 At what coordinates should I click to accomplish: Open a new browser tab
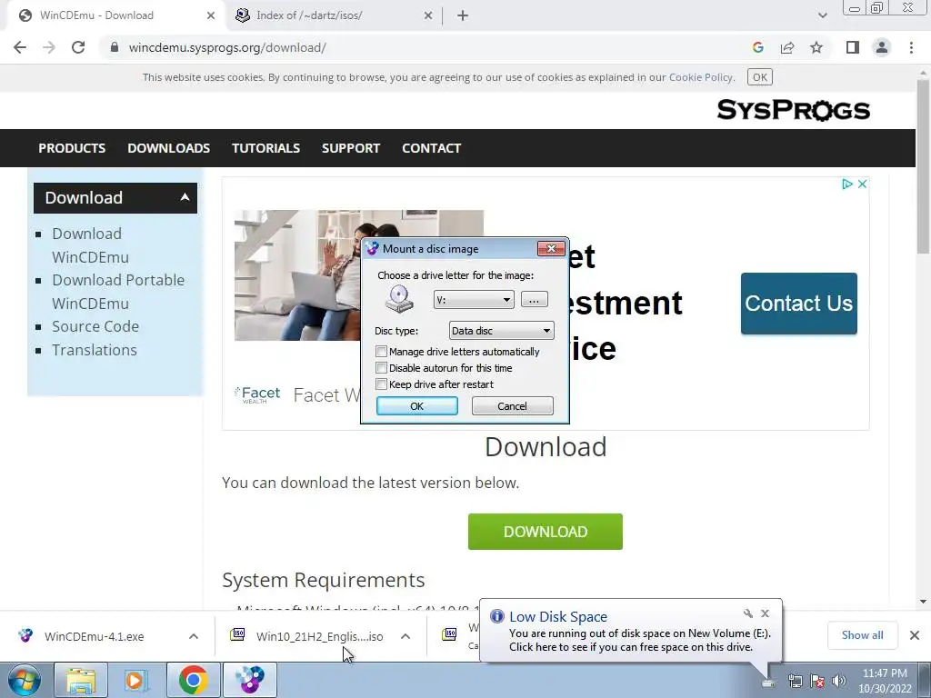click(463, 16)
